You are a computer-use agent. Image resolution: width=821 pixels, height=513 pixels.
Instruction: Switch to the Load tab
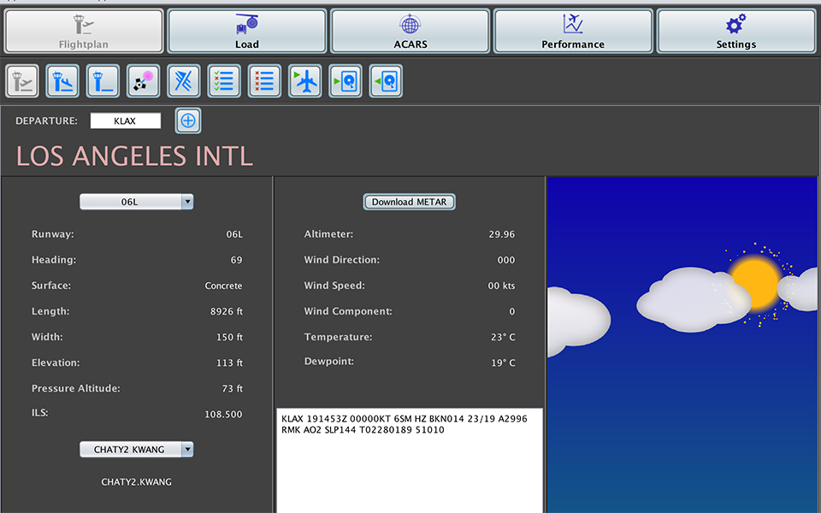(246, 31)
